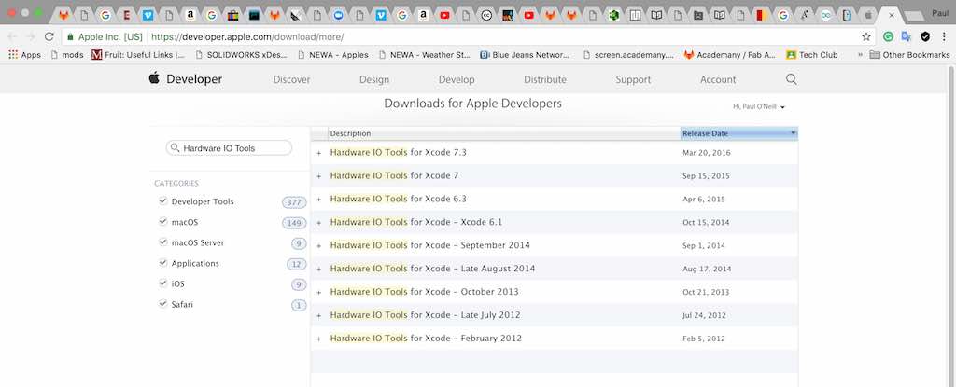Expand Hardware IO Tools for Xcode 6.3

tap(319, 200)
